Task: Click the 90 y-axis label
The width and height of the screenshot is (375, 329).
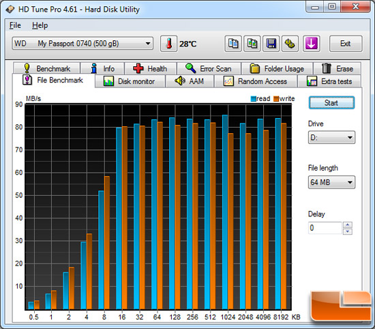Action: 18,104
